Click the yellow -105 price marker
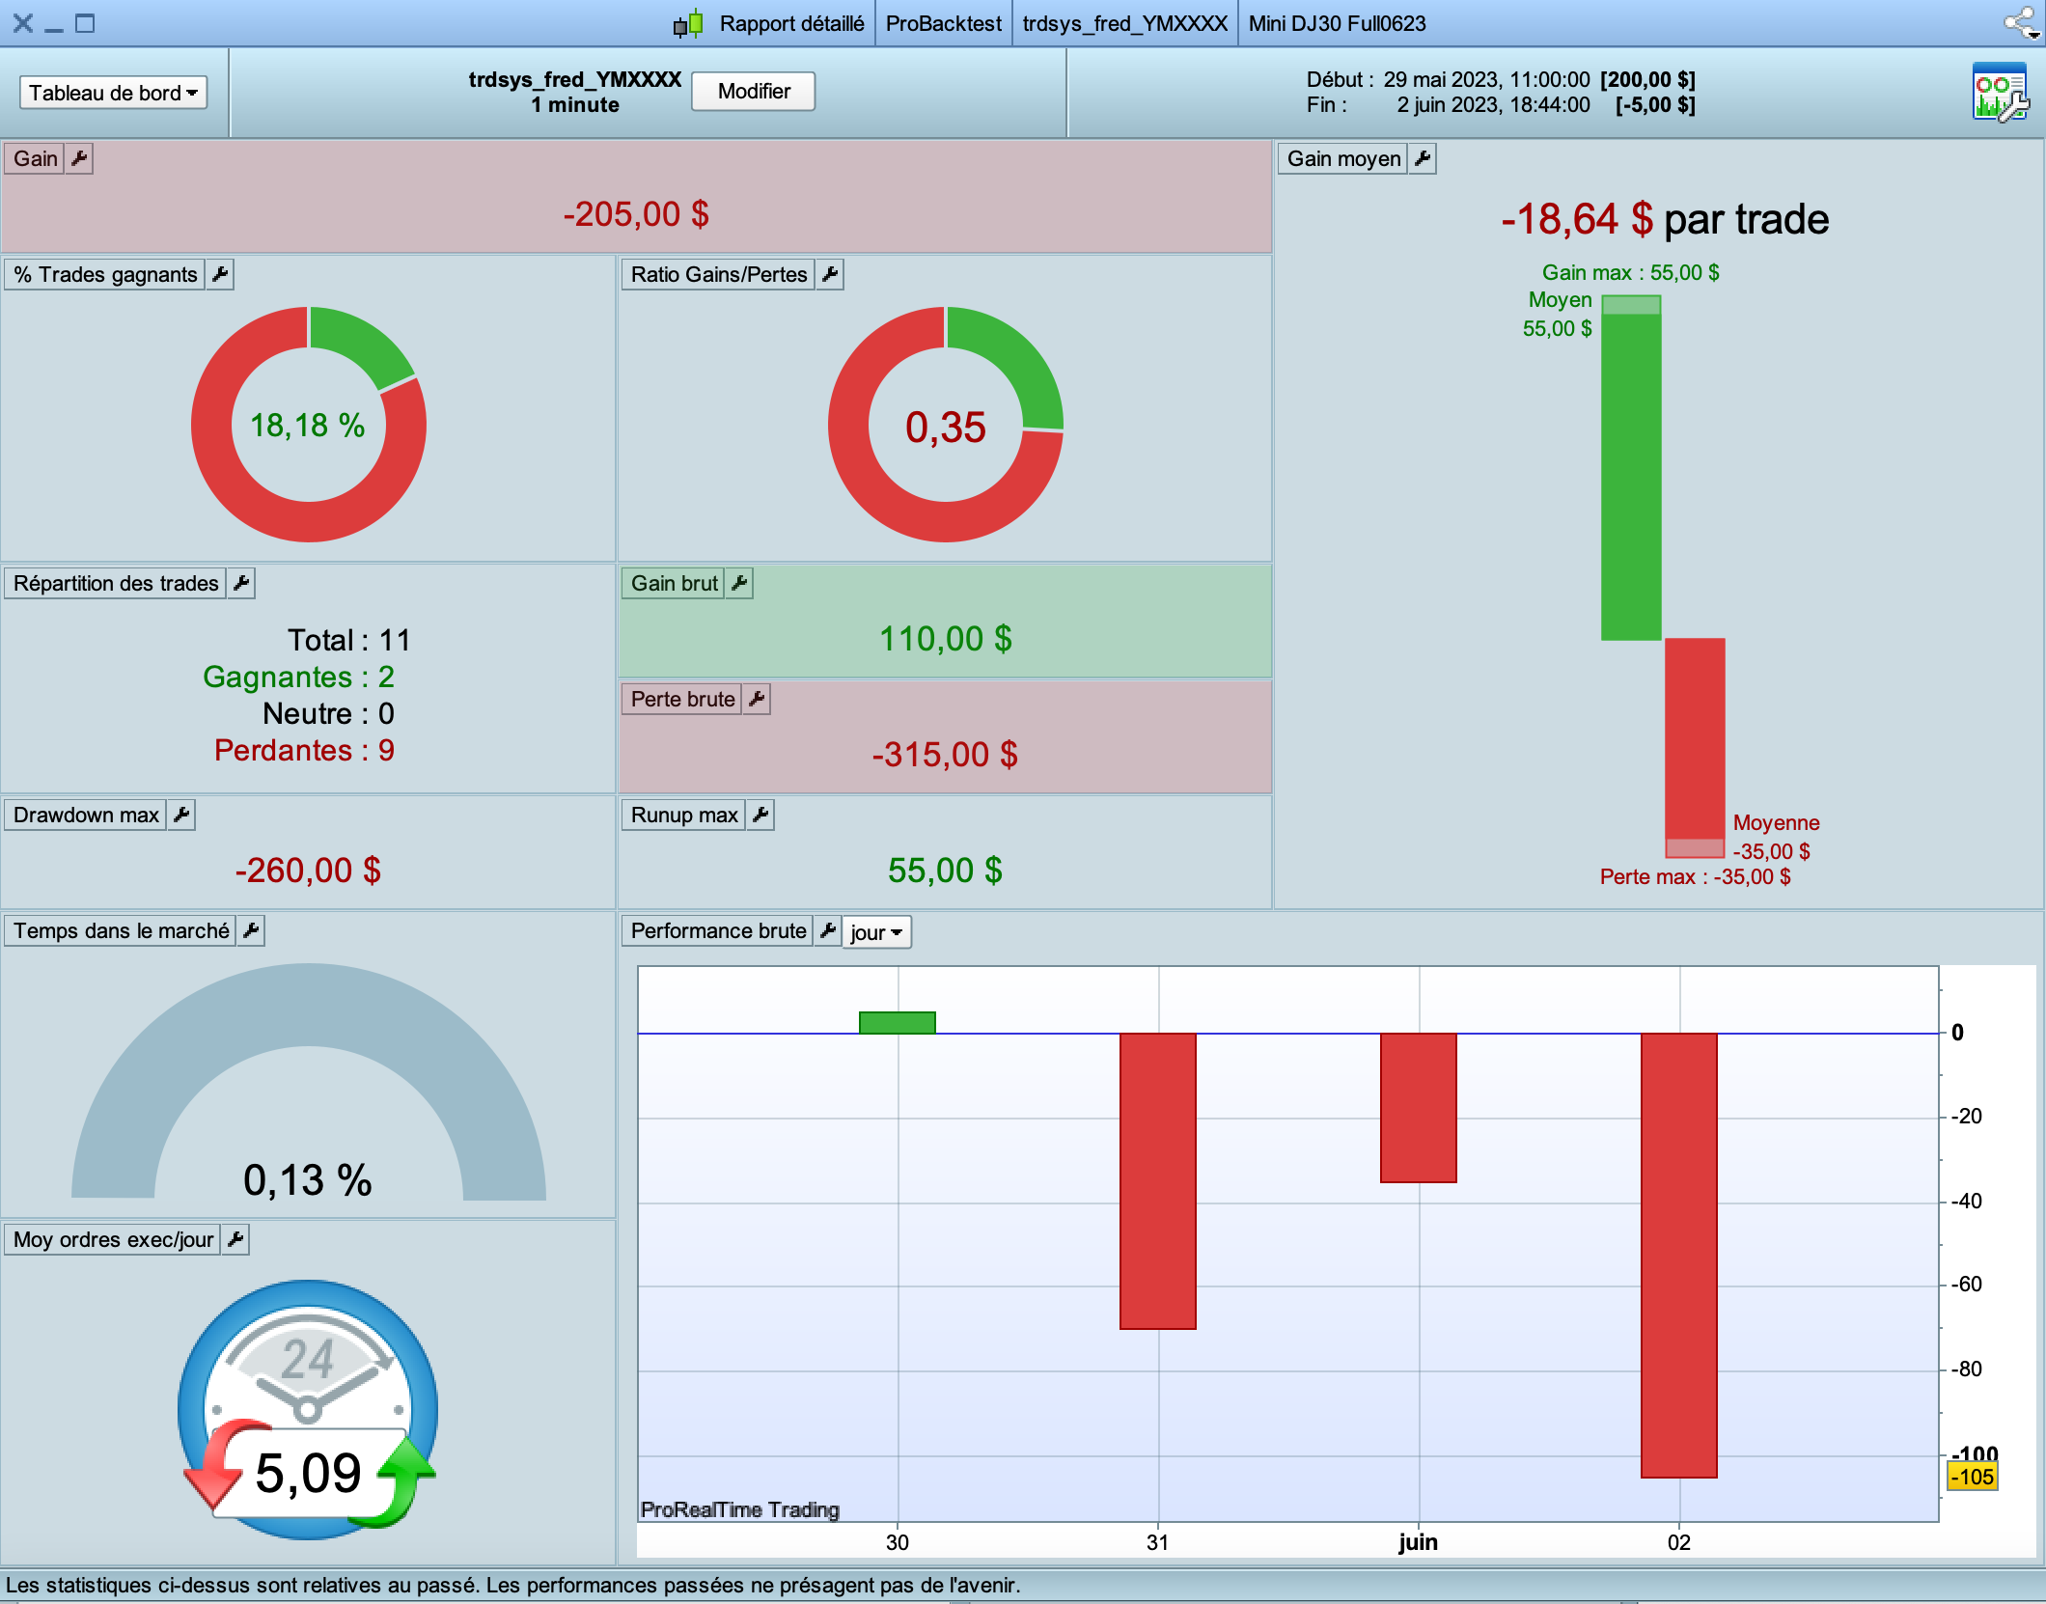Screen dimensions: 2046x1604 1972,1477
